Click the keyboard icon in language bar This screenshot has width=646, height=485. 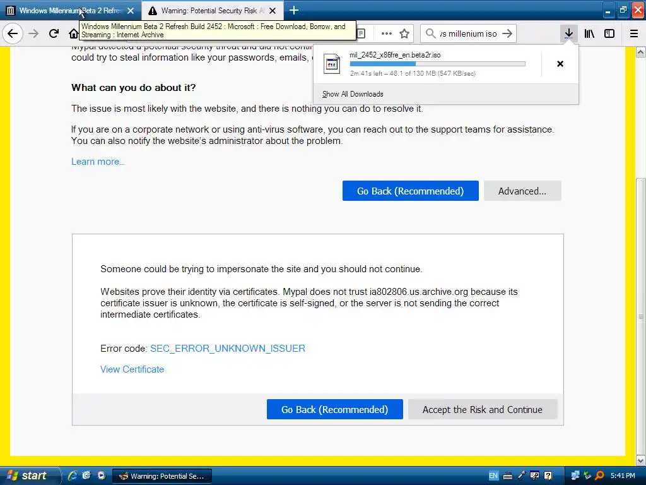(x=508, y=476)
